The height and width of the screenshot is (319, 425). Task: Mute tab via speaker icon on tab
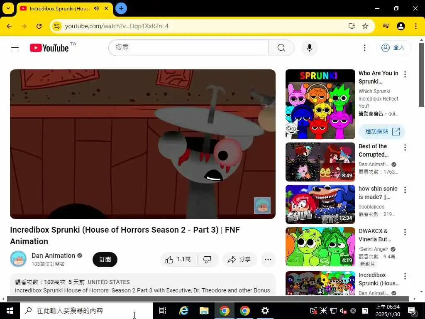tap(96, 8)
